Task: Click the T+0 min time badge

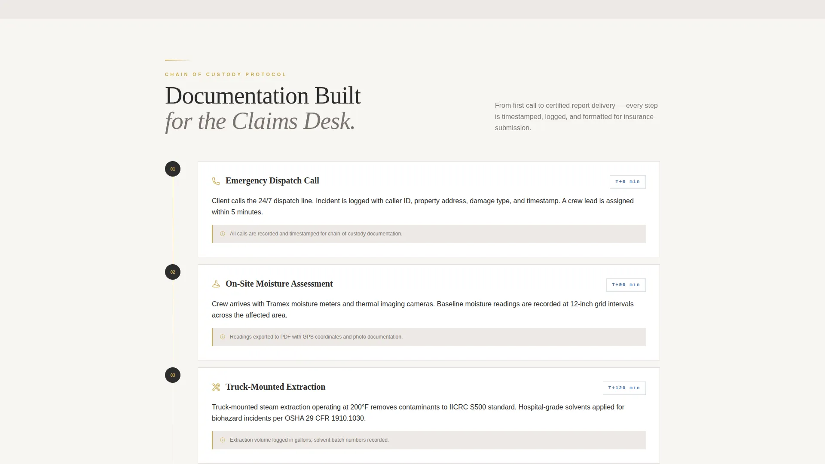Action: click(627, 182)
